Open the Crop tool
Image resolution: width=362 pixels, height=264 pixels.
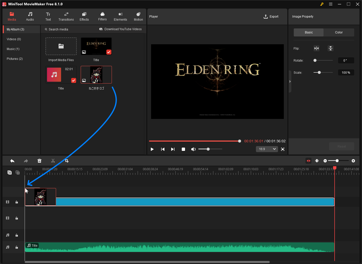[67, 161]
